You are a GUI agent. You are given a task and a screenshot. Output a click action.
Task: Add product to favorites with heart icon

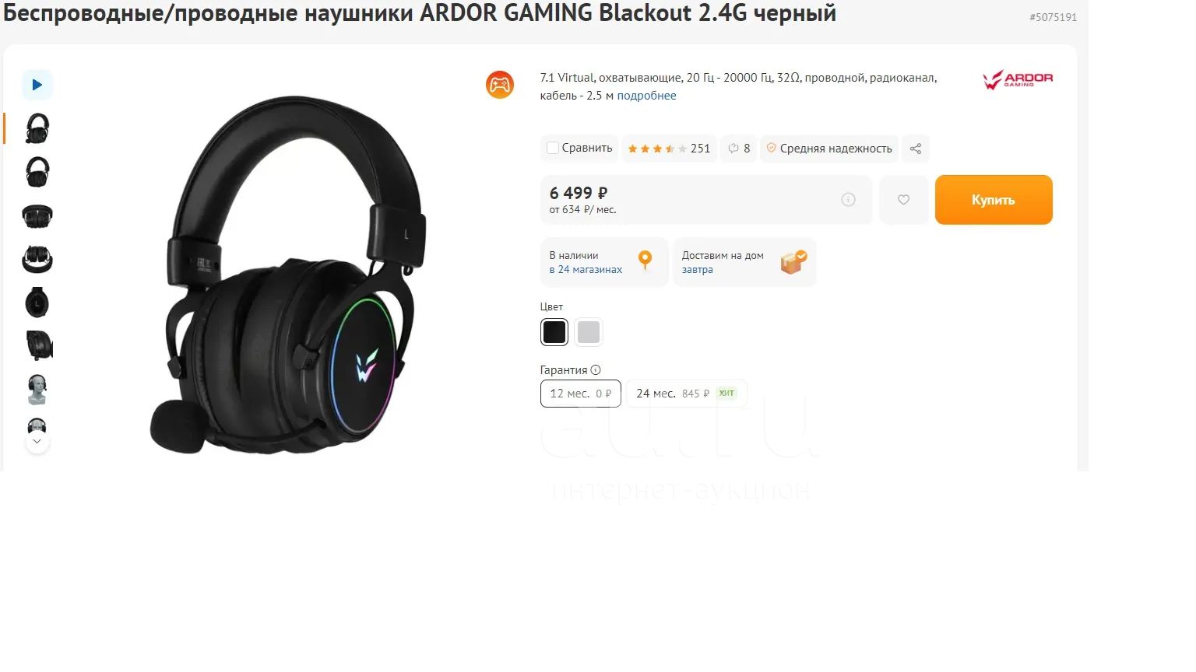click(x=903, y=200)
